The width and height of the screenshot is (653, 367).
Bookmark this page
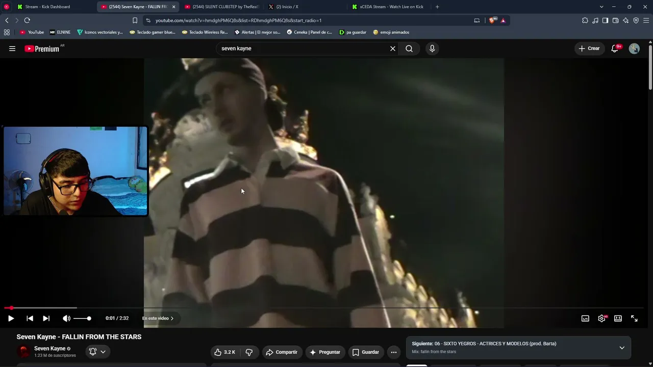click(135, 20)
